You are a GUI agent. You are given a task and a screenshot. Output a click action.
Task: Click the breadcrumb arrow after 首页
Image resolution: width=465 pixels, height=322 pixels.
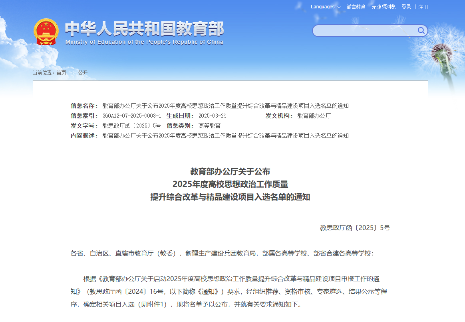tap(72, 73)
